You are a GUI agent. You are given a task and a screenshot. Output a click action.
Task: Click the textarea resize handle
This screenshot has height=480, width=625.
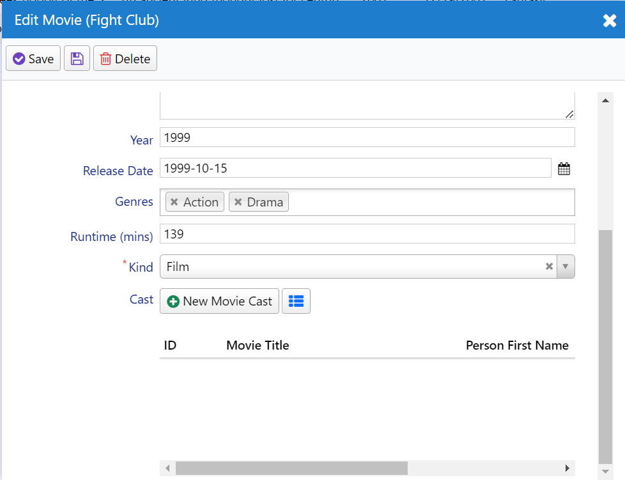[x=569, y=114]
